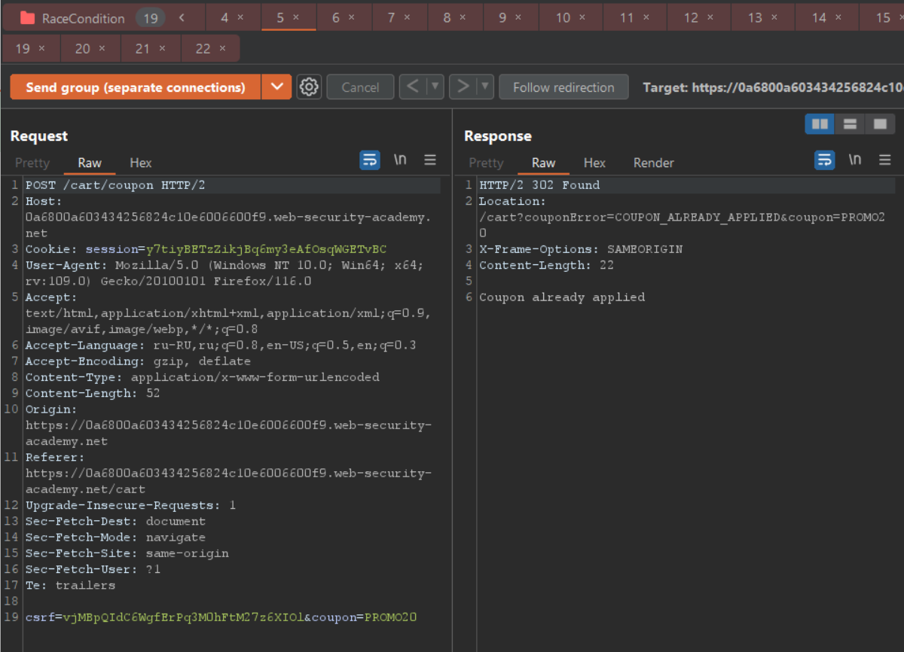Open Request panel hamburger menu
904x652 pixels.
click(430, 160)
